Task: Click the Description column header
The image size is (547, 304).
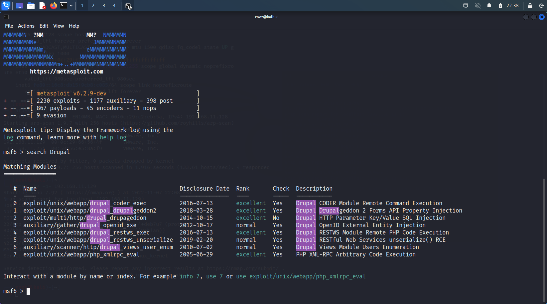Action: tap(314, 189)
